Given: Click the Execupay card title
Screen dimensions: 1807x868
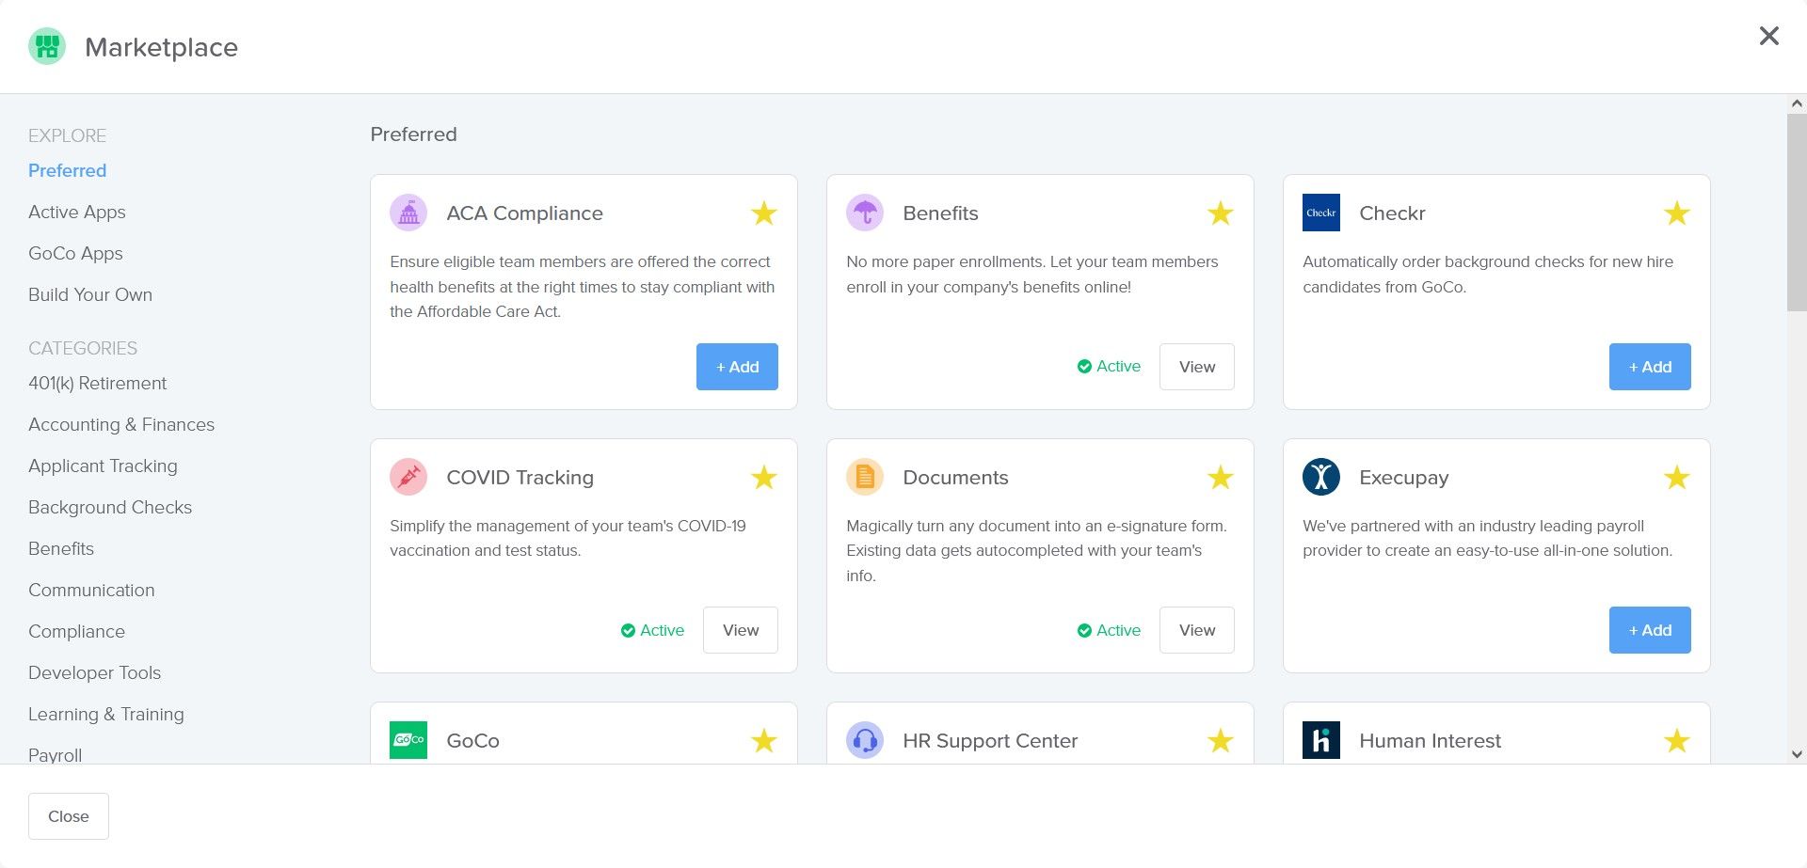Looking at the screenshot, I should coord(1403,478).
